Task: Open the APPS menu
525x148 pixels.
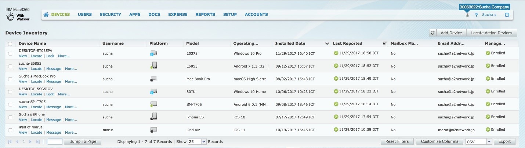Action: (x=135, y=15)
